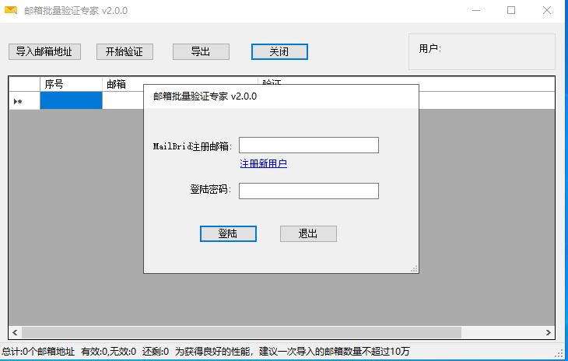Focus the MailBrid注册邮箱 input field
Image resolution: width=568 pixels, height=361 pixels.
[309, 145]
